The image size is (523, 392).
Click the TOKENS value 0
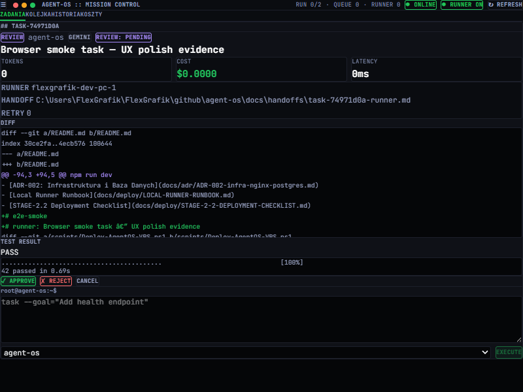tap(5, 74)
